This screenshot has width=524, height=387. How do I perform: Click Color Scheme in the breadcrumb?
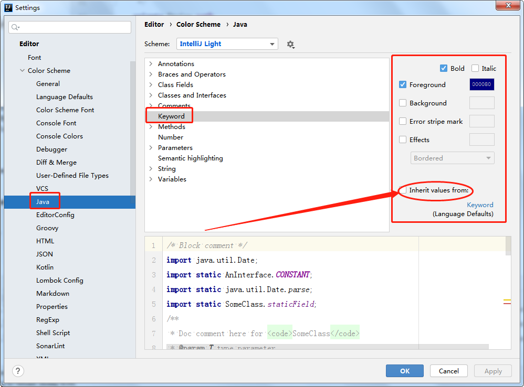pos(198,24)
